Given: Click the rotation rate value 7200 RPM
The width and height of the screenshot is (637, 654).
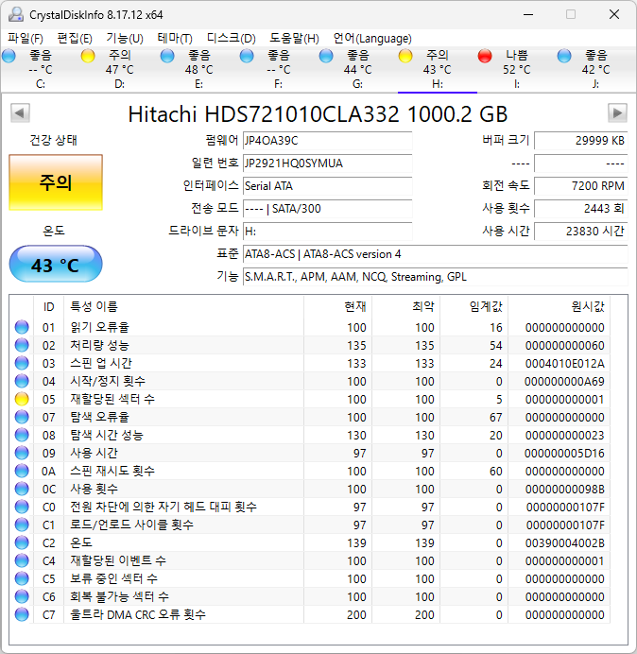Looking at the screenshot, I should coord(580,186).
